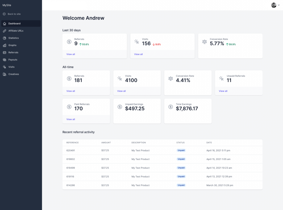Click date April 16, 2021 5:11 pm

point(218,150)
